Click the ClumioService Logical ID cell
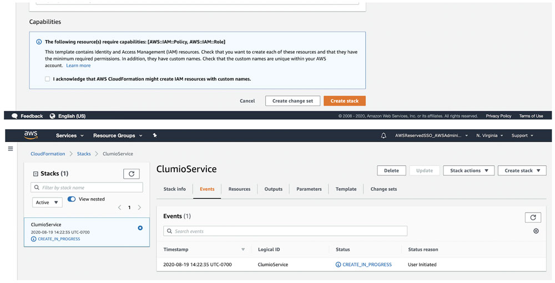The width and height of the screenshot is (555, 283). click(x=273, y=265)
